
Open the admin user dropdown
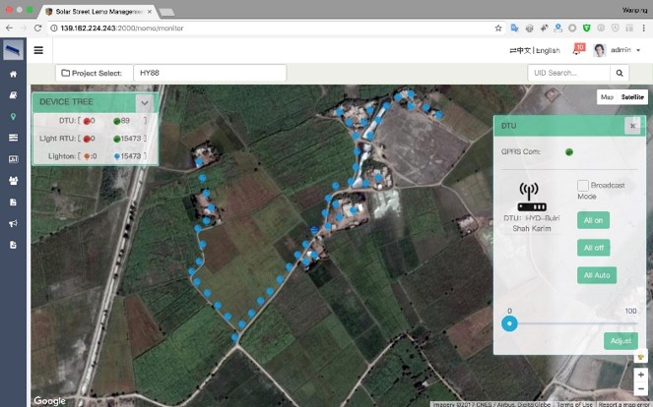tap(624, 50)
